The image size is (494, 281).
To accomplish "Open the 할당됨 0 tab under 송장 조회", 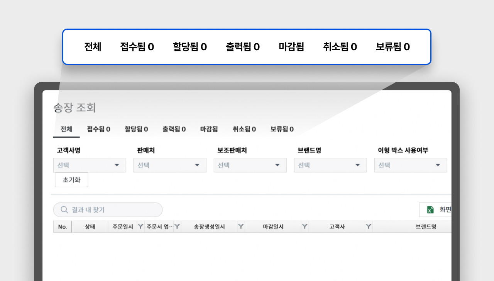I will point(136,129).
